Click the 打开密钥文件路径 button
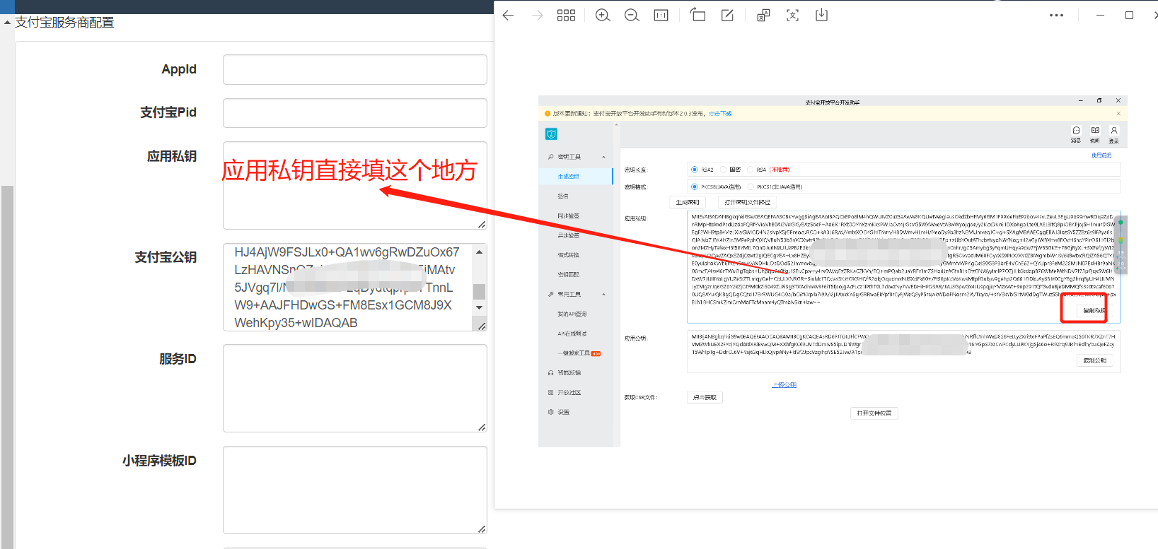The width and height of the screenshot is (1158, 549). [x=747, y=203]
